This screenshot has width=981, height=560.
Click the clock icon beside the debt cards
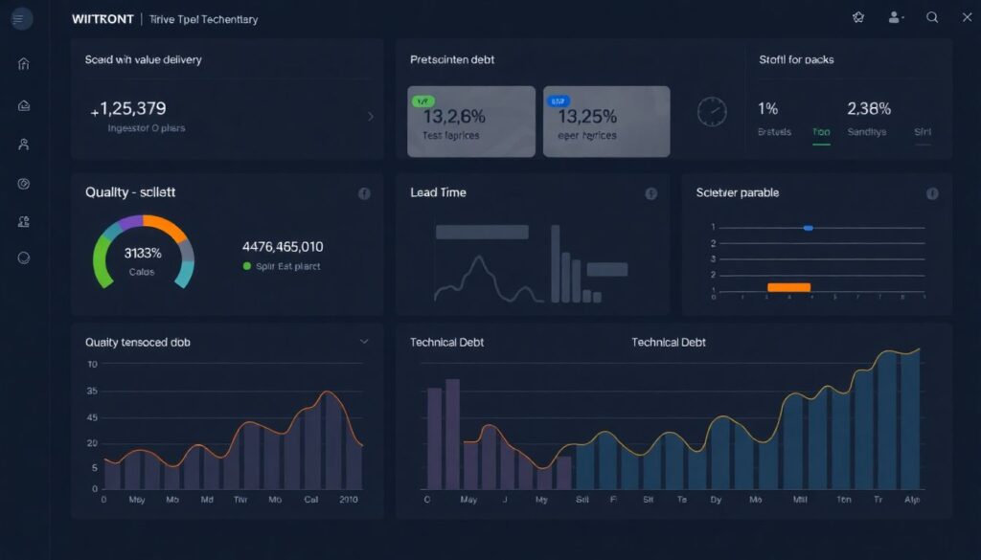(712, 111)
